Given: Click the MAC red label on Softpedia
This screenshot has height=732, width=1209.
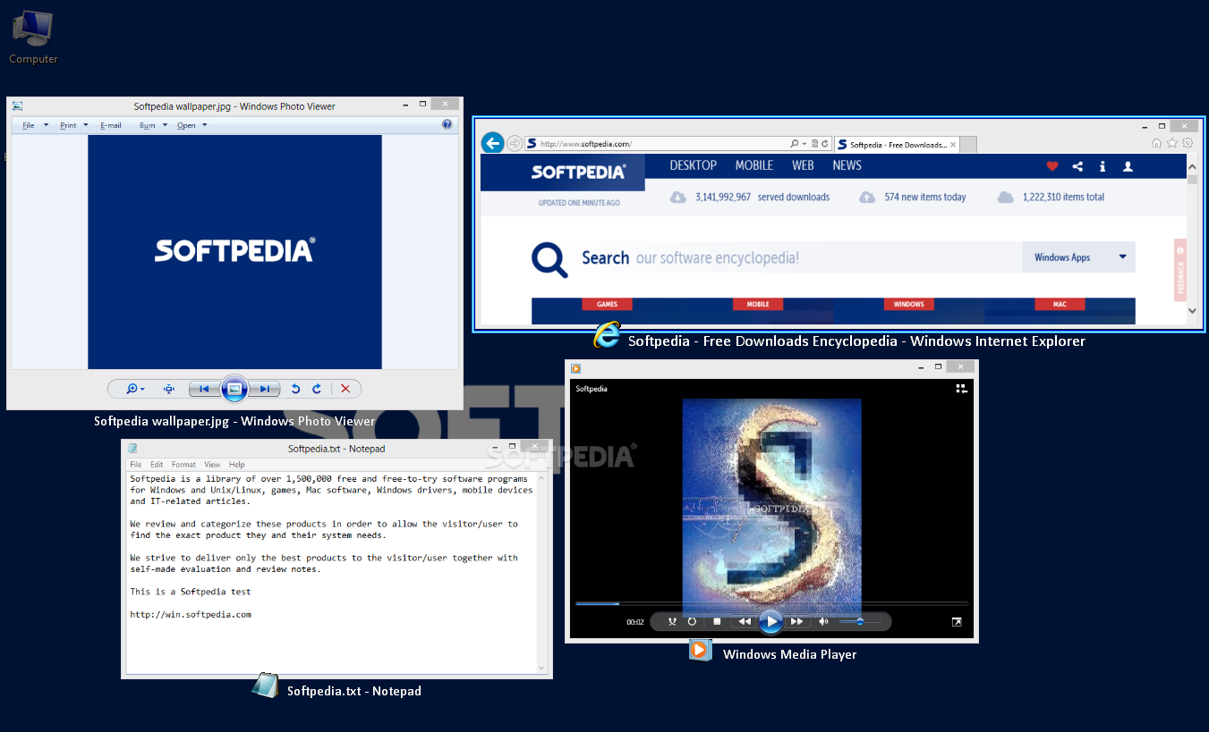Looking at the screenshot, I should pyautogui.click(x=1060, y=304).
